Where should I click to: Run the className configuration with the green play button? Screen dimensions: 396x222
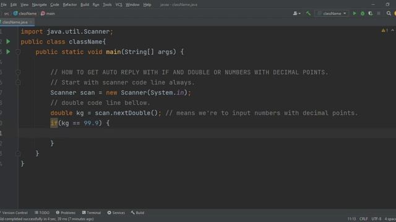[x=355, y=14]
